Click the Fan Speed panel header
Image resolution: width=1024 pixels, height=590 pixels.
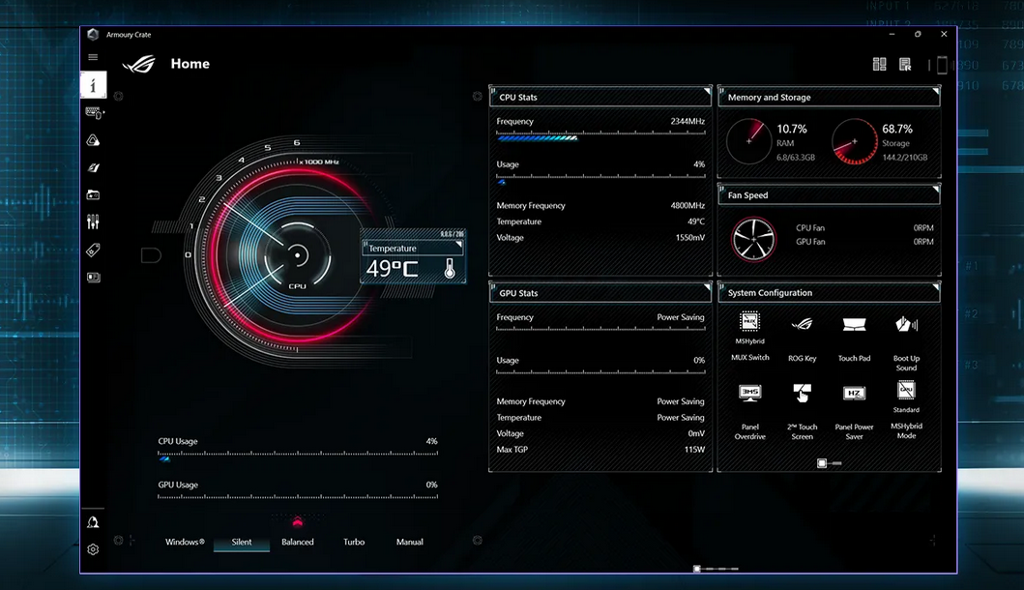(x=830, y=194)
